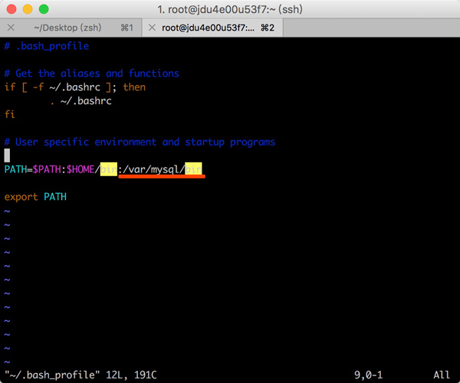Click the highlighted 'bin' after /var/mysql/
460x383 pixels.
point(193,169)
